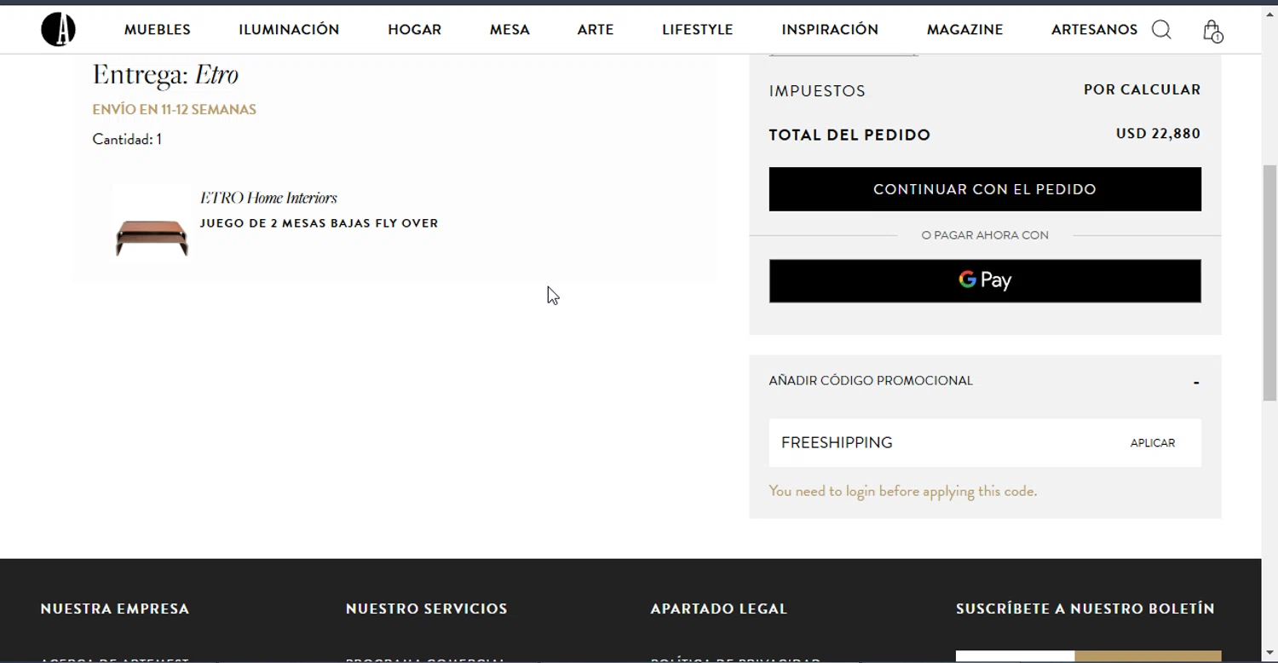Open the Mesa menu
The image size is (1278, 663).
[509, 29]
